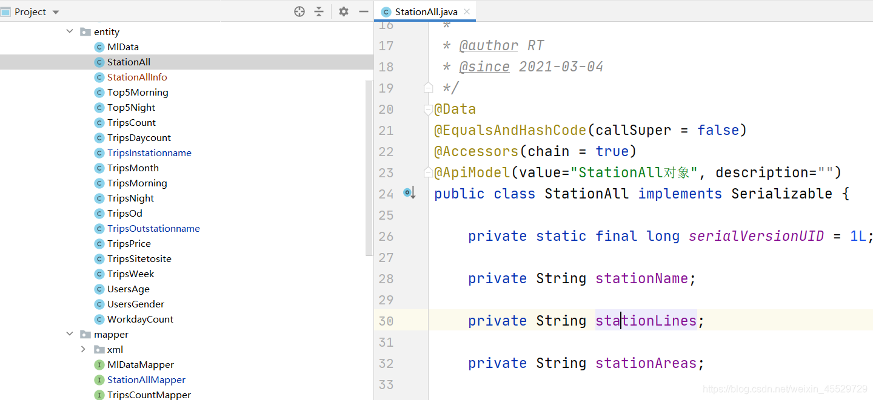Open UsersGender class
The image size is (873, 400).
136,304
